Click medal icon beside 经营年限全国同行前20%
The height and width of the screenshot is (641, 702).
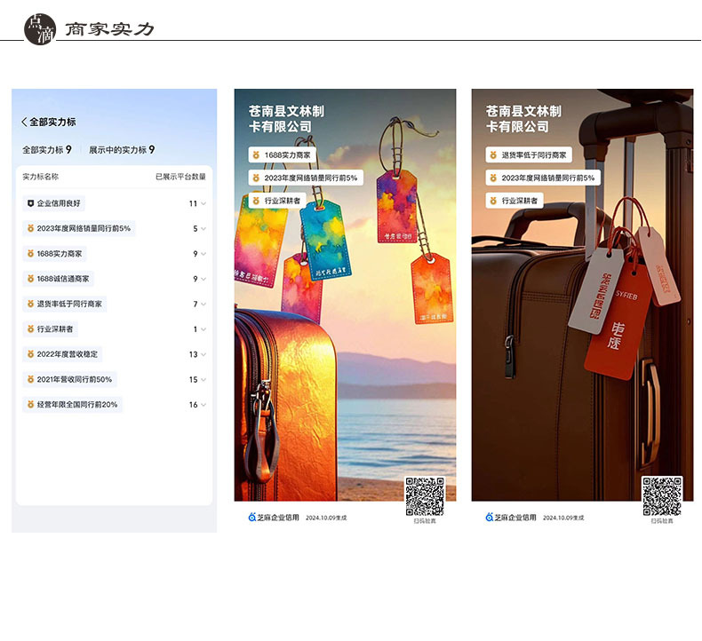(30, 404)
